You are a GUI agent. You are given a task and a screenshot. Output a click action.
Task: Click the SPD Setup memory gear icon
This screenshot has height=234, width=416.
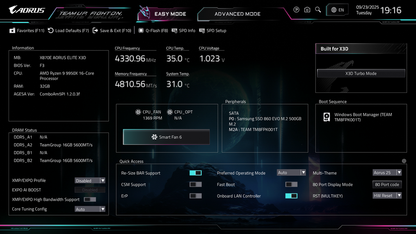point(202,30)
